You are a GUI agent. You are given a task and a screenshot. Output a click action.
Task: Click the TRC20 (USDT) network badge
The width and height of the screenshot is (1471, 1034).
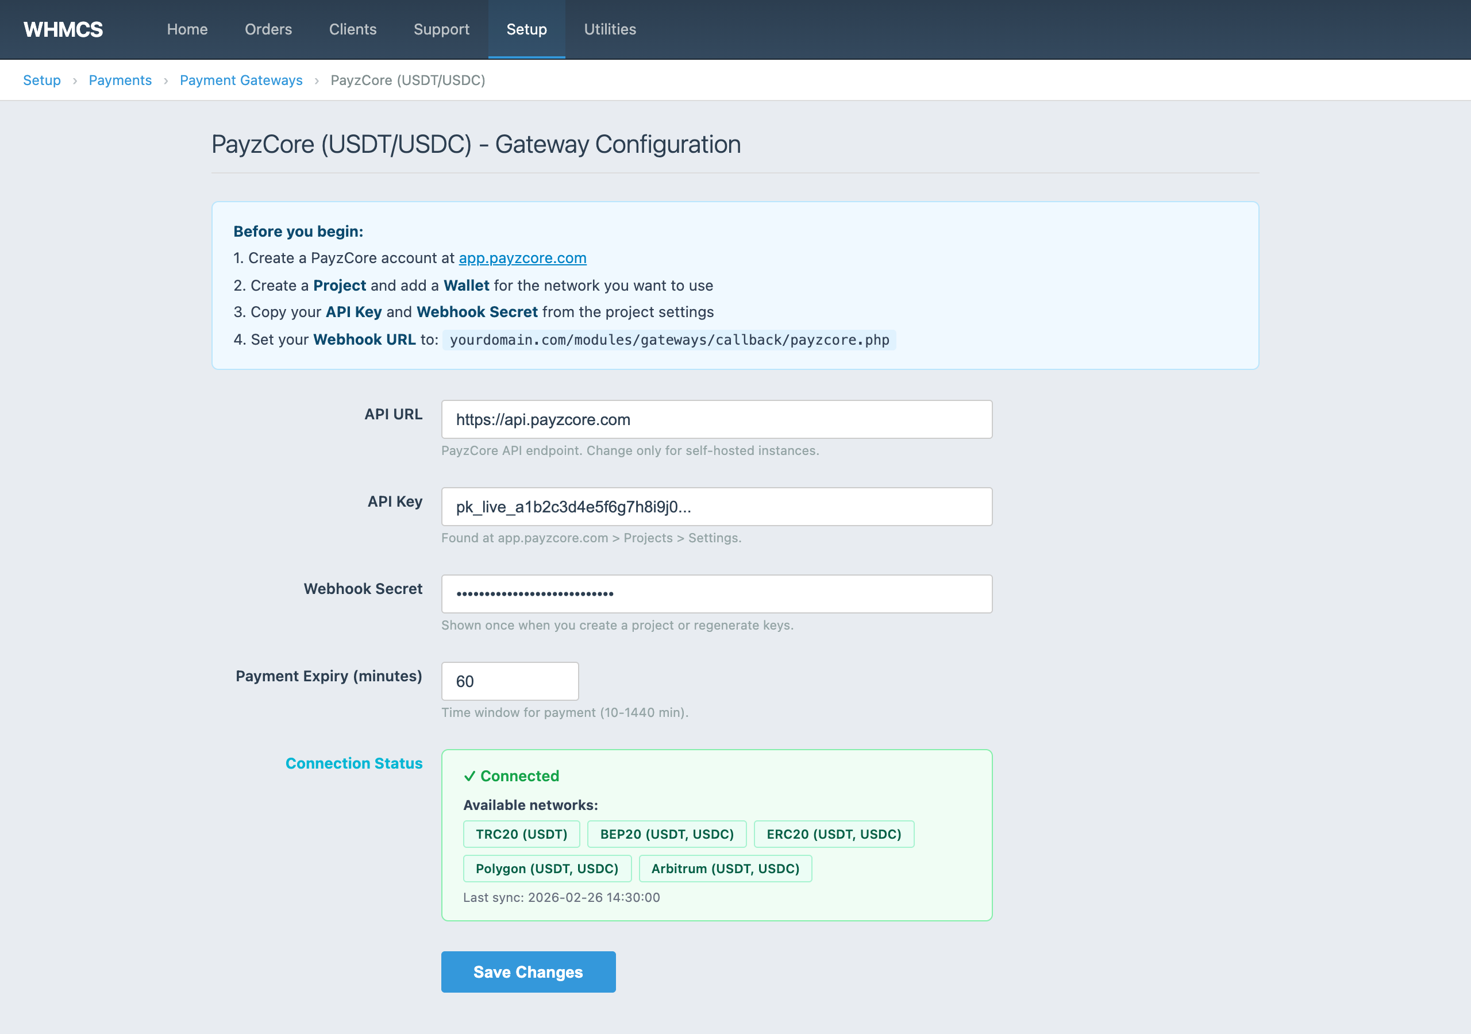point(521,834)
